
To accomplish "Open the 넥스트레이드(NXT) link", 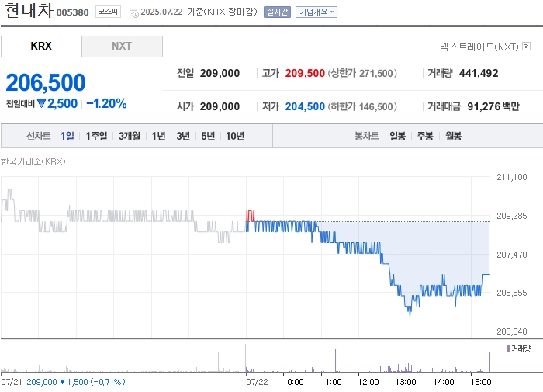I will click(x=479, y=46).
